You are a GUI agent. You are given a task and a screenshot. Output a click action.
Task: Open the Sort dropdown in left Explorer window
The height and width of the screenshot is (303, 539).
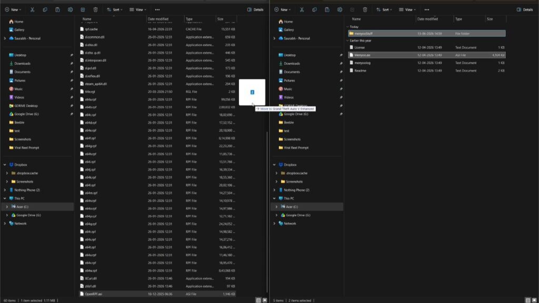pos(114,9)
